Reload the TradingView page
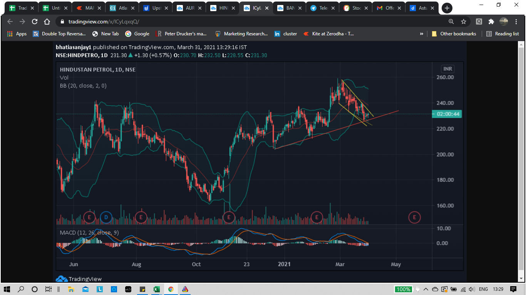This screenshot has width=526, height=295. (35, 22)
